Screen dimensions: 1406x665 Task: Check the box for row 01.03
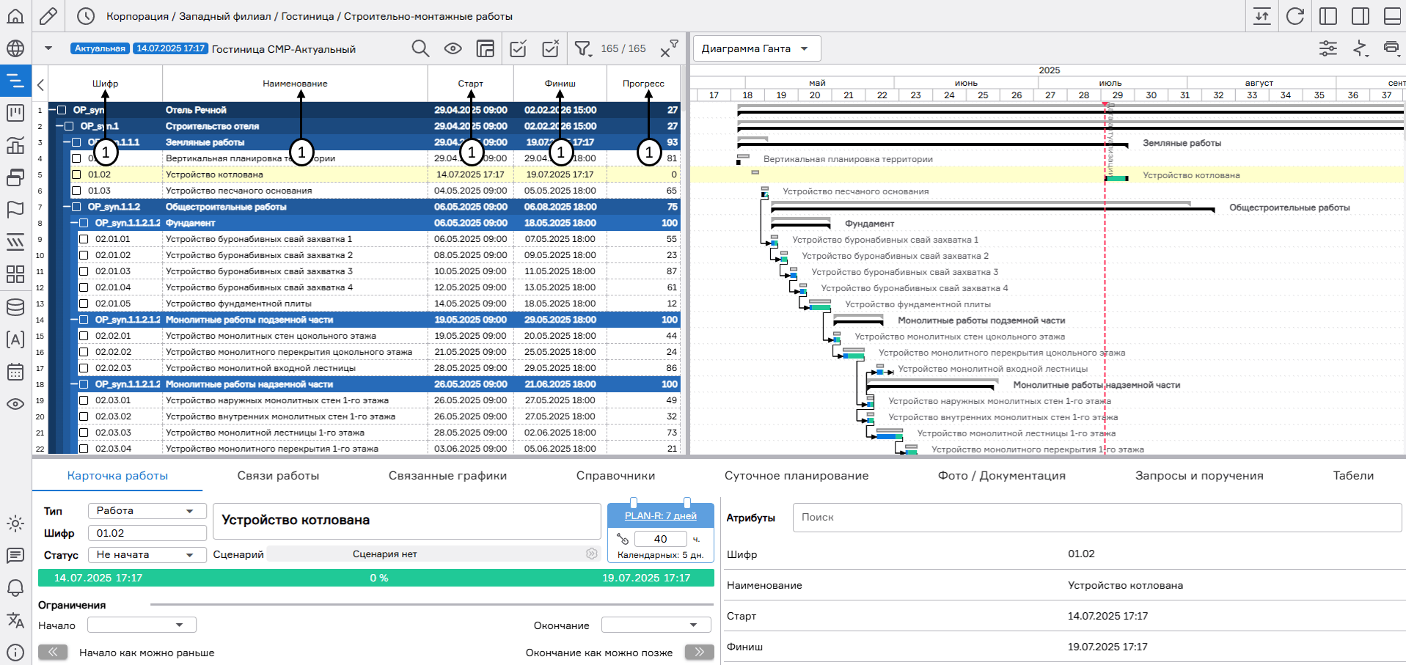tap(76, 191)
